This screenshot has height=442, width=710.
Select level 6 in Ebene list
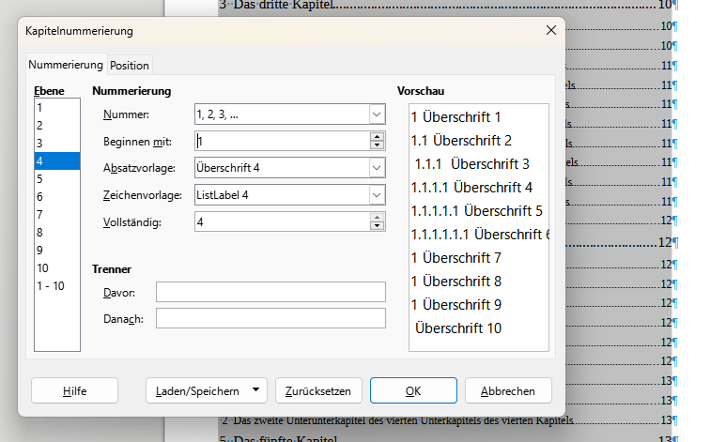click(57, 196)
